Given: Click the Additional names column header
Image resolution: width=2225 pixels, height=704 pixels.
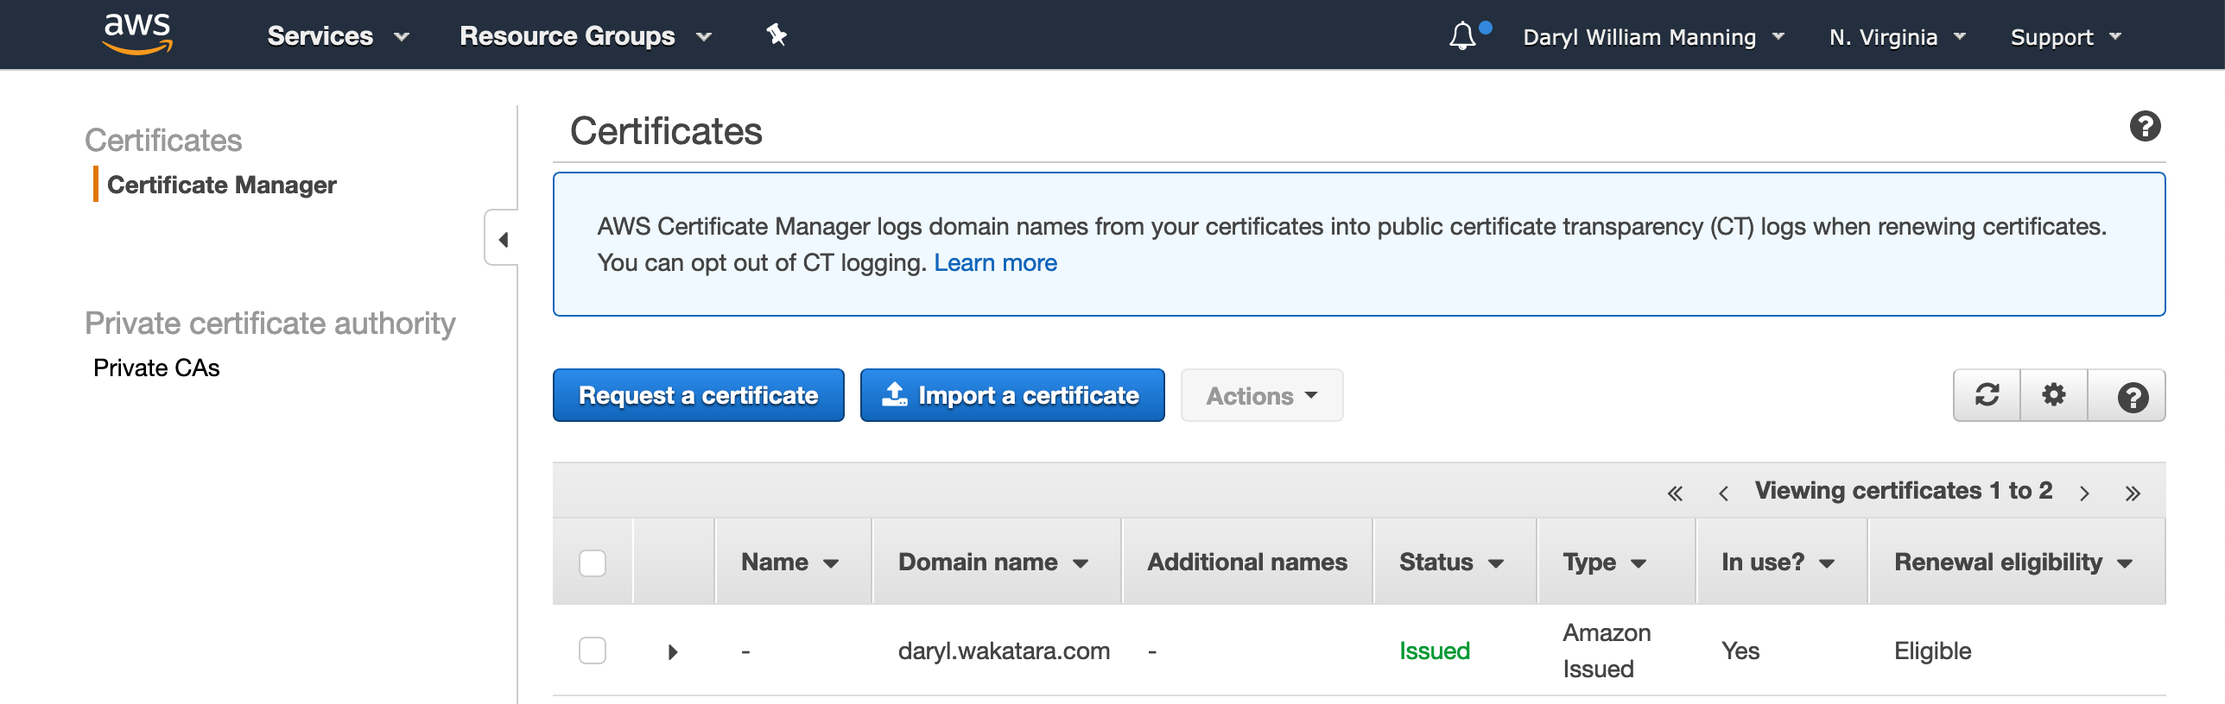Looking at the screenshot, I should click(1246, 563).
